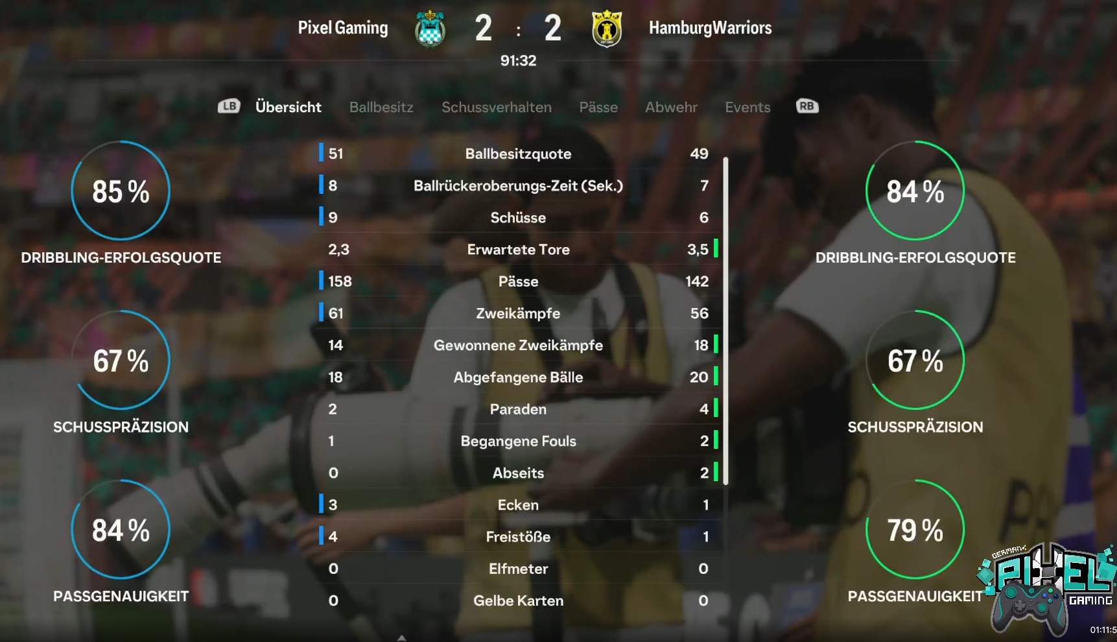The width and height of the screenshot is (1117, 642).
Task: Click the RB bumper icon
Action: [807, 106]
